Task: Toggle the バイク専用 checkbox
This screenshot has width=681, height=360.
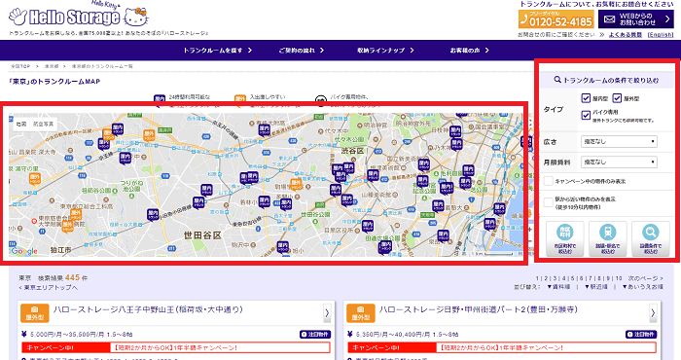Action: pos(586,115)
